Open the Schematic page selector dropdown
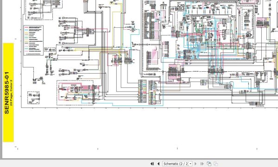The image size is (278, 167). pos(177,164)
